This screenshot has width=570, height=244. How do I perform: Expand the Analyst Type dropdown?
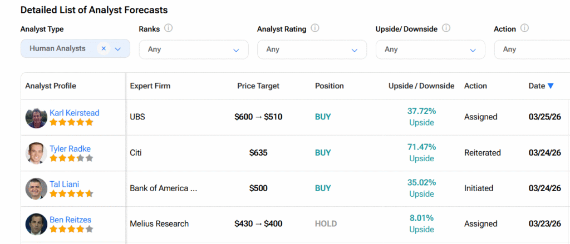pyautogui.click(x=118, y=49)
